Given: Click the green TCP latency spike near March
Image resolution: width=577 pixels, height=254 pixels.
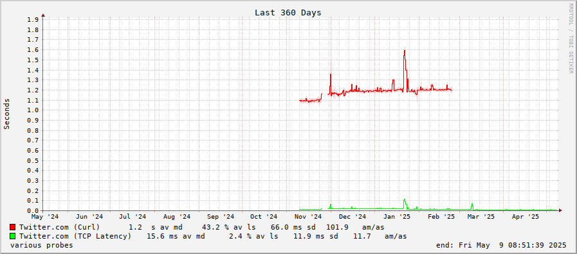Looking at the screenshot, I should [472, 207].
